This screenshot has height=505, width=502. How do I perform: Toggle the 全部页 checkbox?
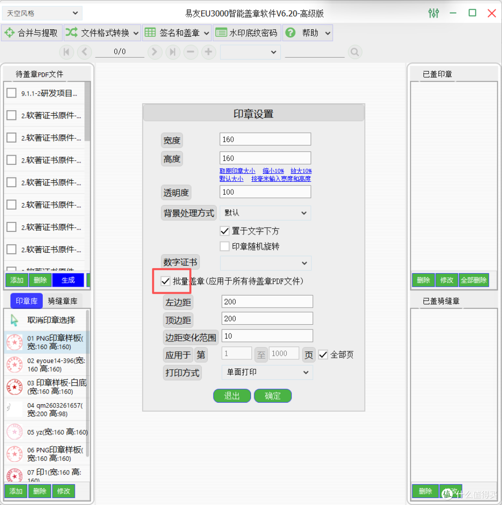click(x=323, y=354)
